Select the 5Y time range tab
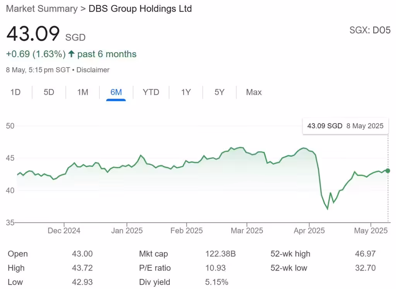396x289 pixels. 218,92
